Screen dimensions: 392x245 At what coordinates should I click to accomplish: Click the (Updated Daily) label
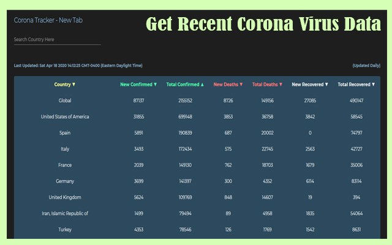point(366,66)
